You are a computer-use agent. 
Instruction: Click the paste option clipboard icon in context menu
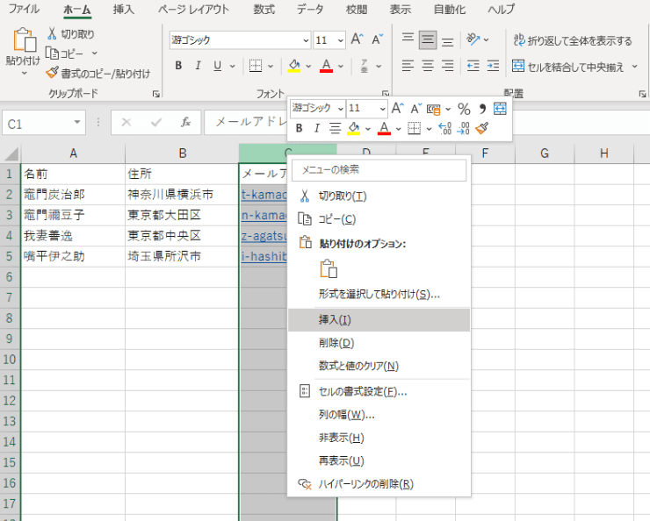click(x=329, y=269)
